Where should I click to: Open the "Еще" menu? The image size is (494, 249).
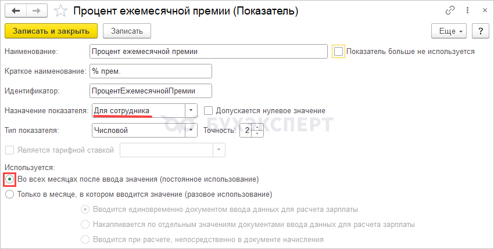(x=449, y=31)
